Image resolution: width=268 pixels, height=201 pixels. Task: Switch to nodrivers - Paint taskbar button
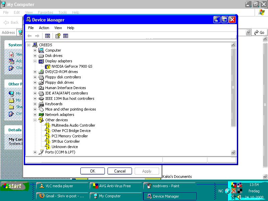coord(170,186)
